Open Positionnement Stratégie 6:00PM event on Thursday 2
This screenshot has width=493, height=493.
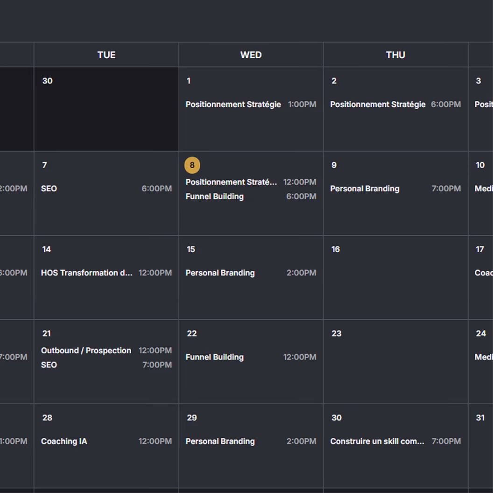[395, 105]
